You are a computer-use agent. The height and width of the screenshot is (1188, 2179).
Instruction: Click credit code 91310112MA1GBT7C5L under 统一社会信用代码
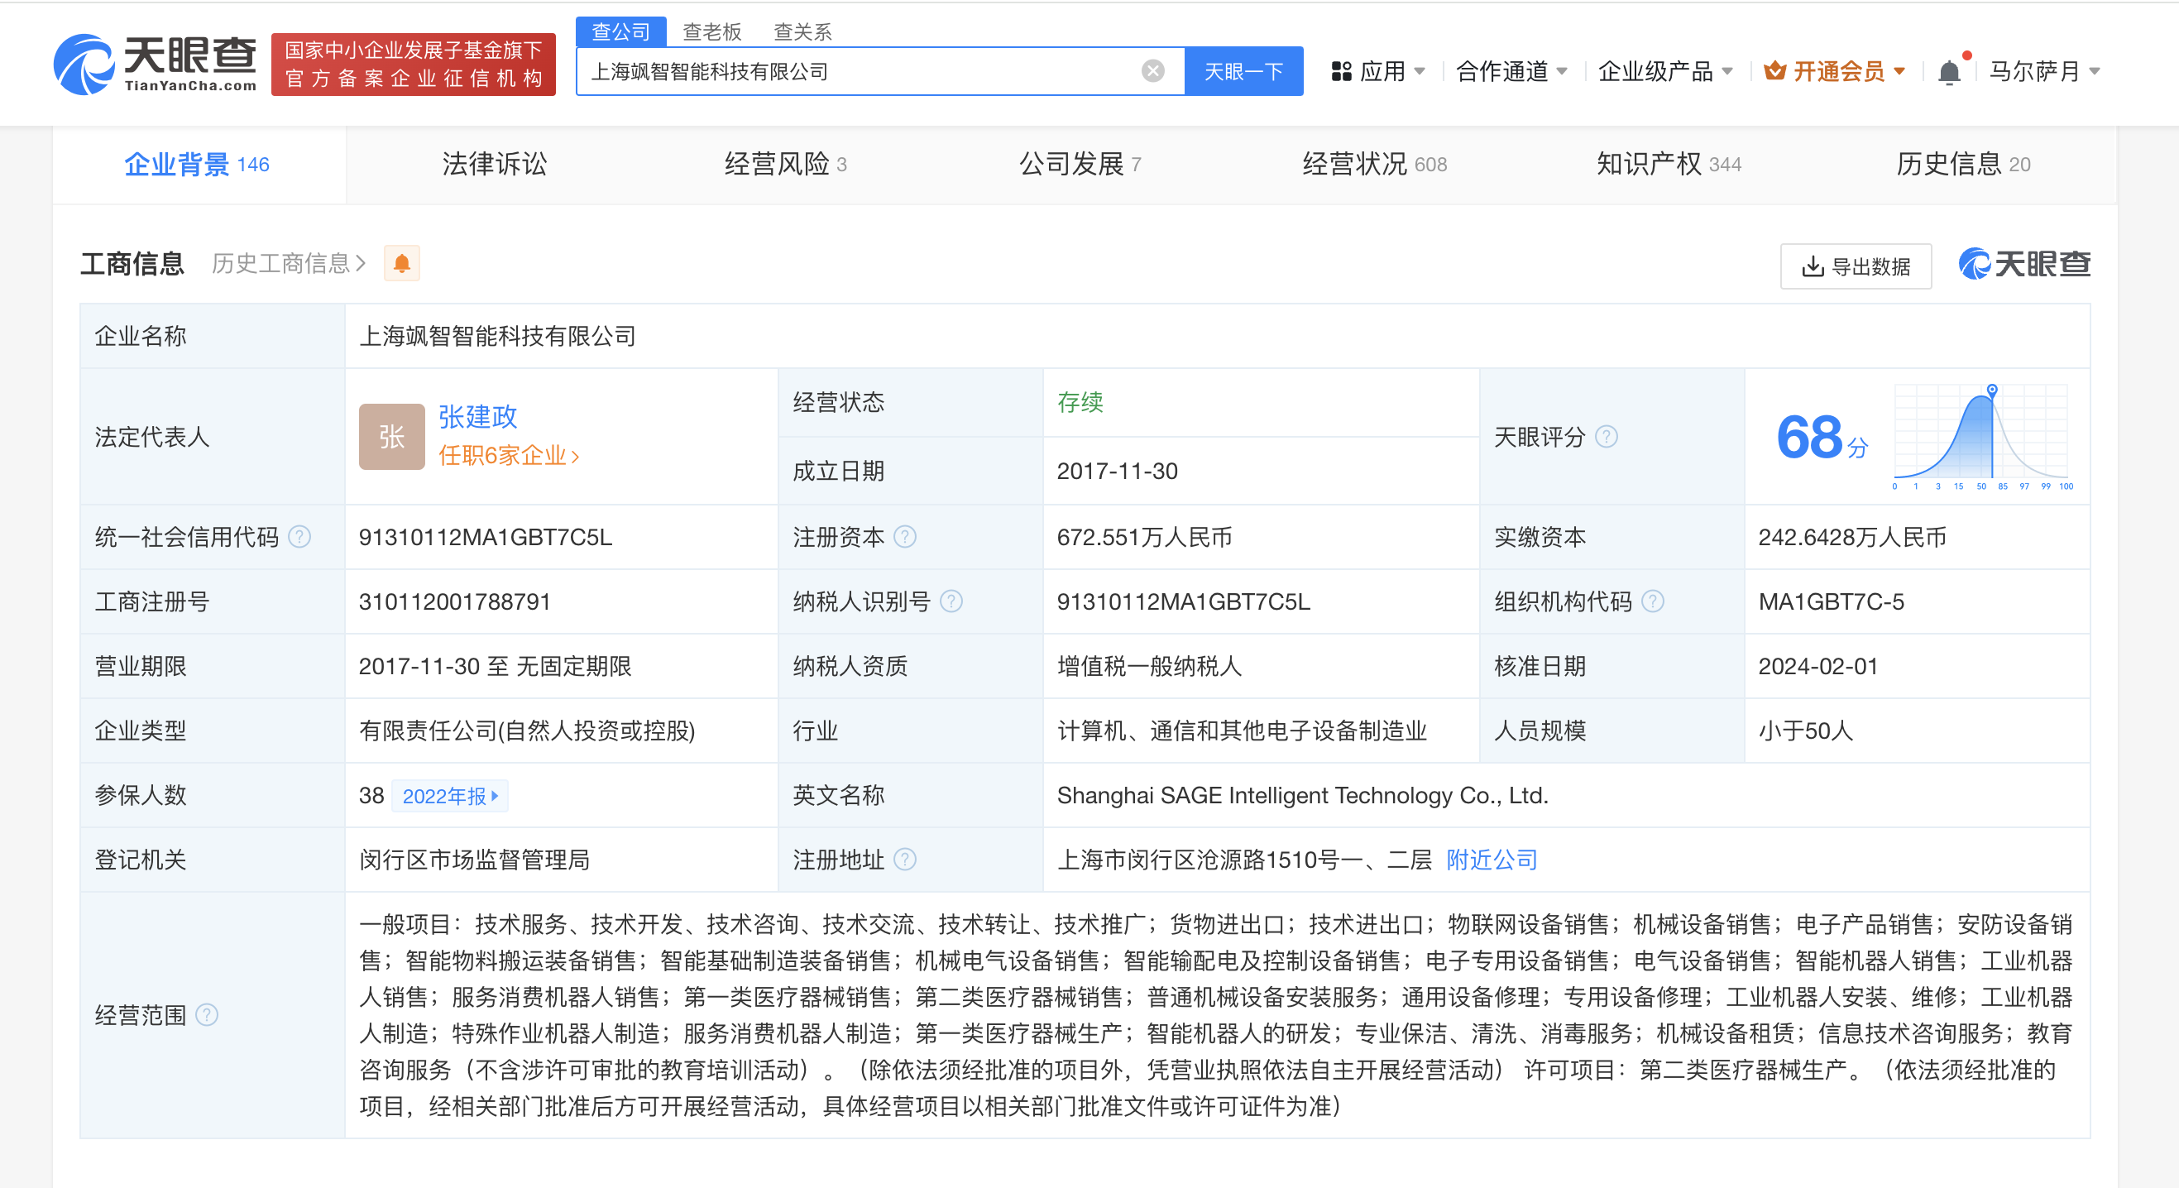point(486,537)
